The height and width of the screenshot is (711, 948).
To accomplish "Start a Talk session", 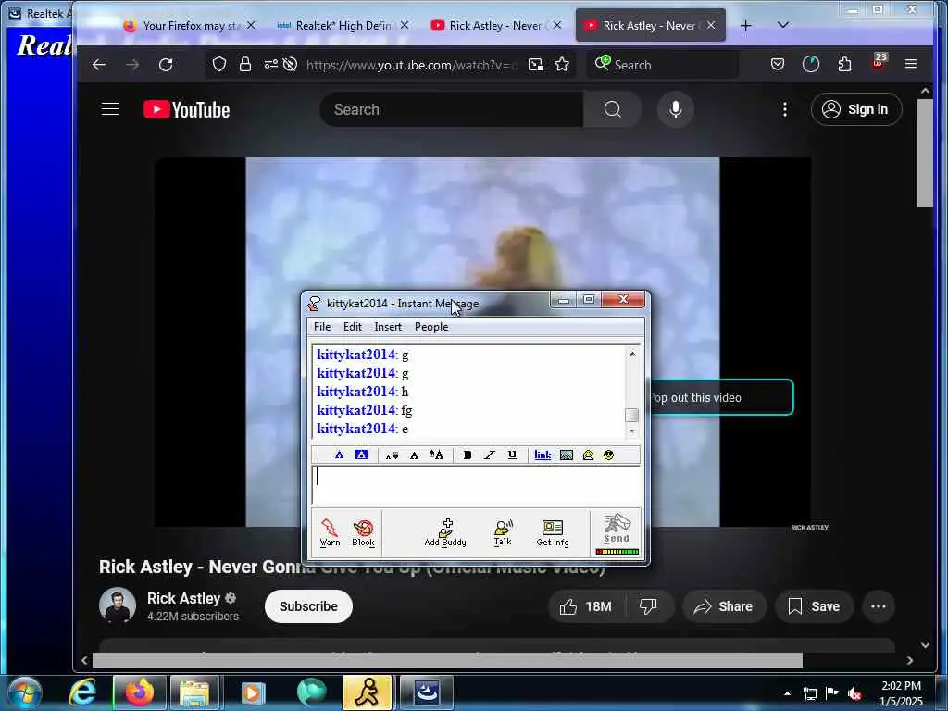I will click(x=503, y=532).
